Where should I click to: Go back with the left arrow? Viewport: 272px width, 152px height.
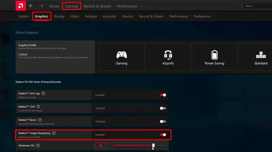(31, 6)
